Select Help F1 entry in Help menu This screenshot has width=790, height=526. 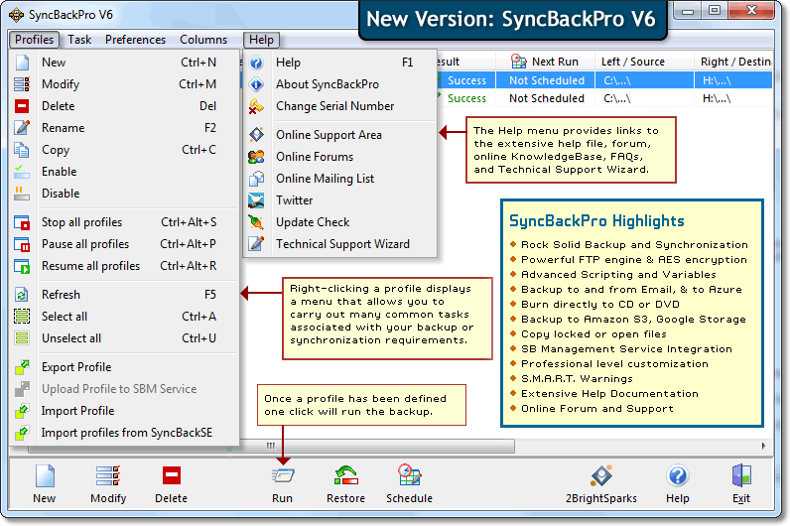[x=340, y=63]
